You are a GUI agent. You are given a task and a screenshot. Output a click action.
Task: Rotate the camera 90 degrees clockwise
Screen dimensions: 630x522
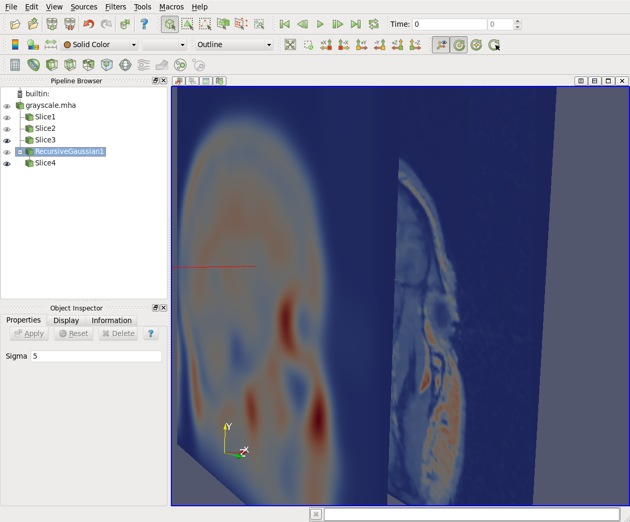(x=494, y=45)
